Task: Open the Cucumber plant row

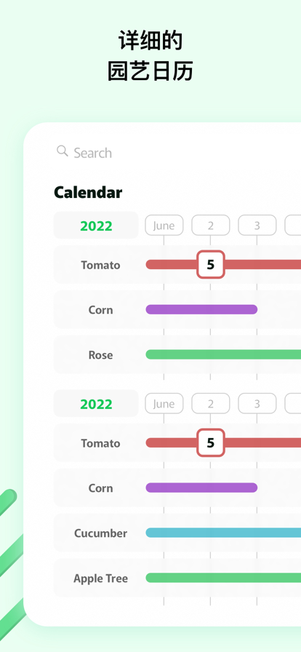Action: click(177, 533)
